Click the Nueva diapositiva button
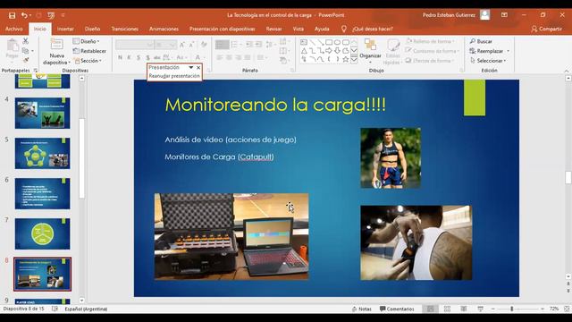Image resolution: width=572 pixels, height=322 pixels. pyautogui.click(x=56, y=52)
